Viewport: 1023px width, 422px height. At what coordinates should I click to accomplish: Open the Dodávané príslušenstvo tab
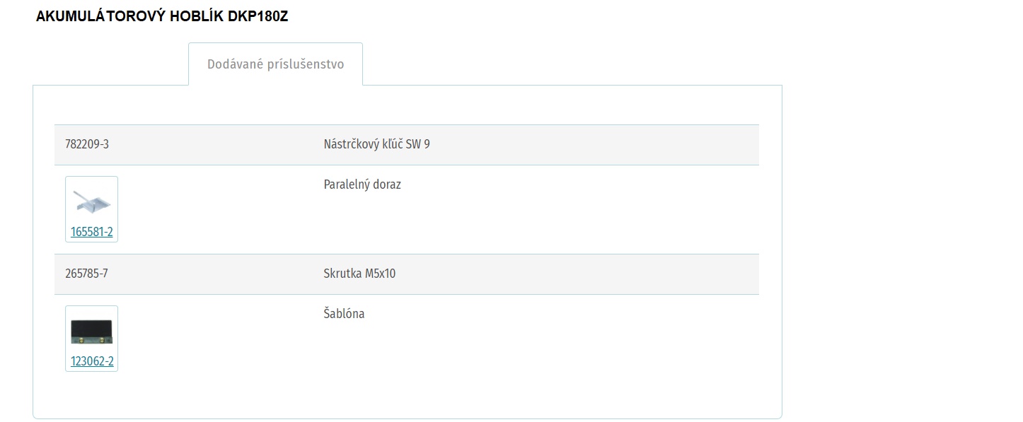click(275, 64)
